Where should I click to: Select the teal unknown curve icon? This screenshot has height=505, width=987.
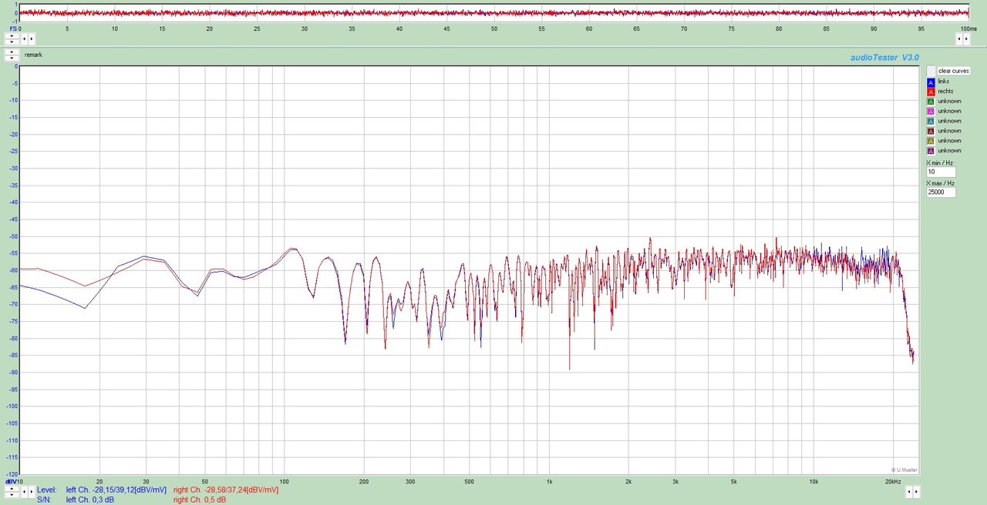(x=931, y=122)
